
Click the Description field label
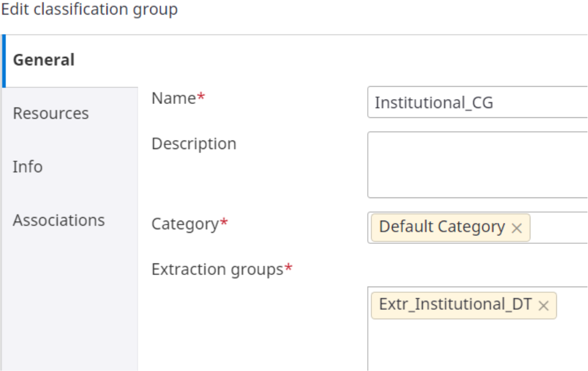194,144
